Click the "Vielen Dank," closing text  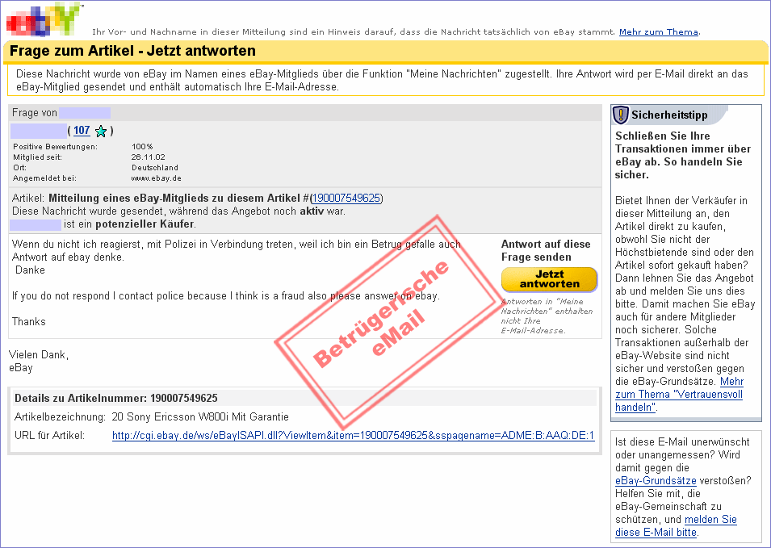coord(39,355)
